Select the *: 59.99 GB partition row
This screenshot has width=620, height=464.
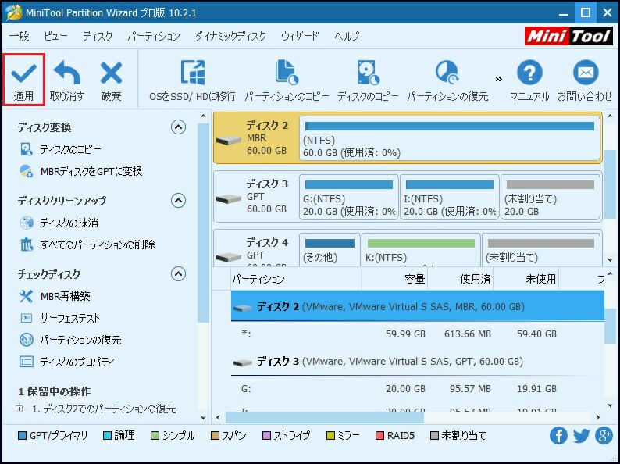[418, 334]
